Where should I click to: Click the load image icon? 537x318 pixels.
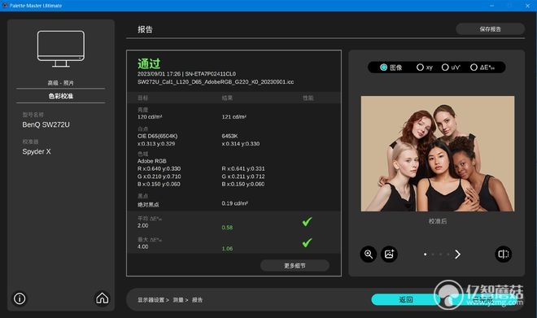coord(389,254)
